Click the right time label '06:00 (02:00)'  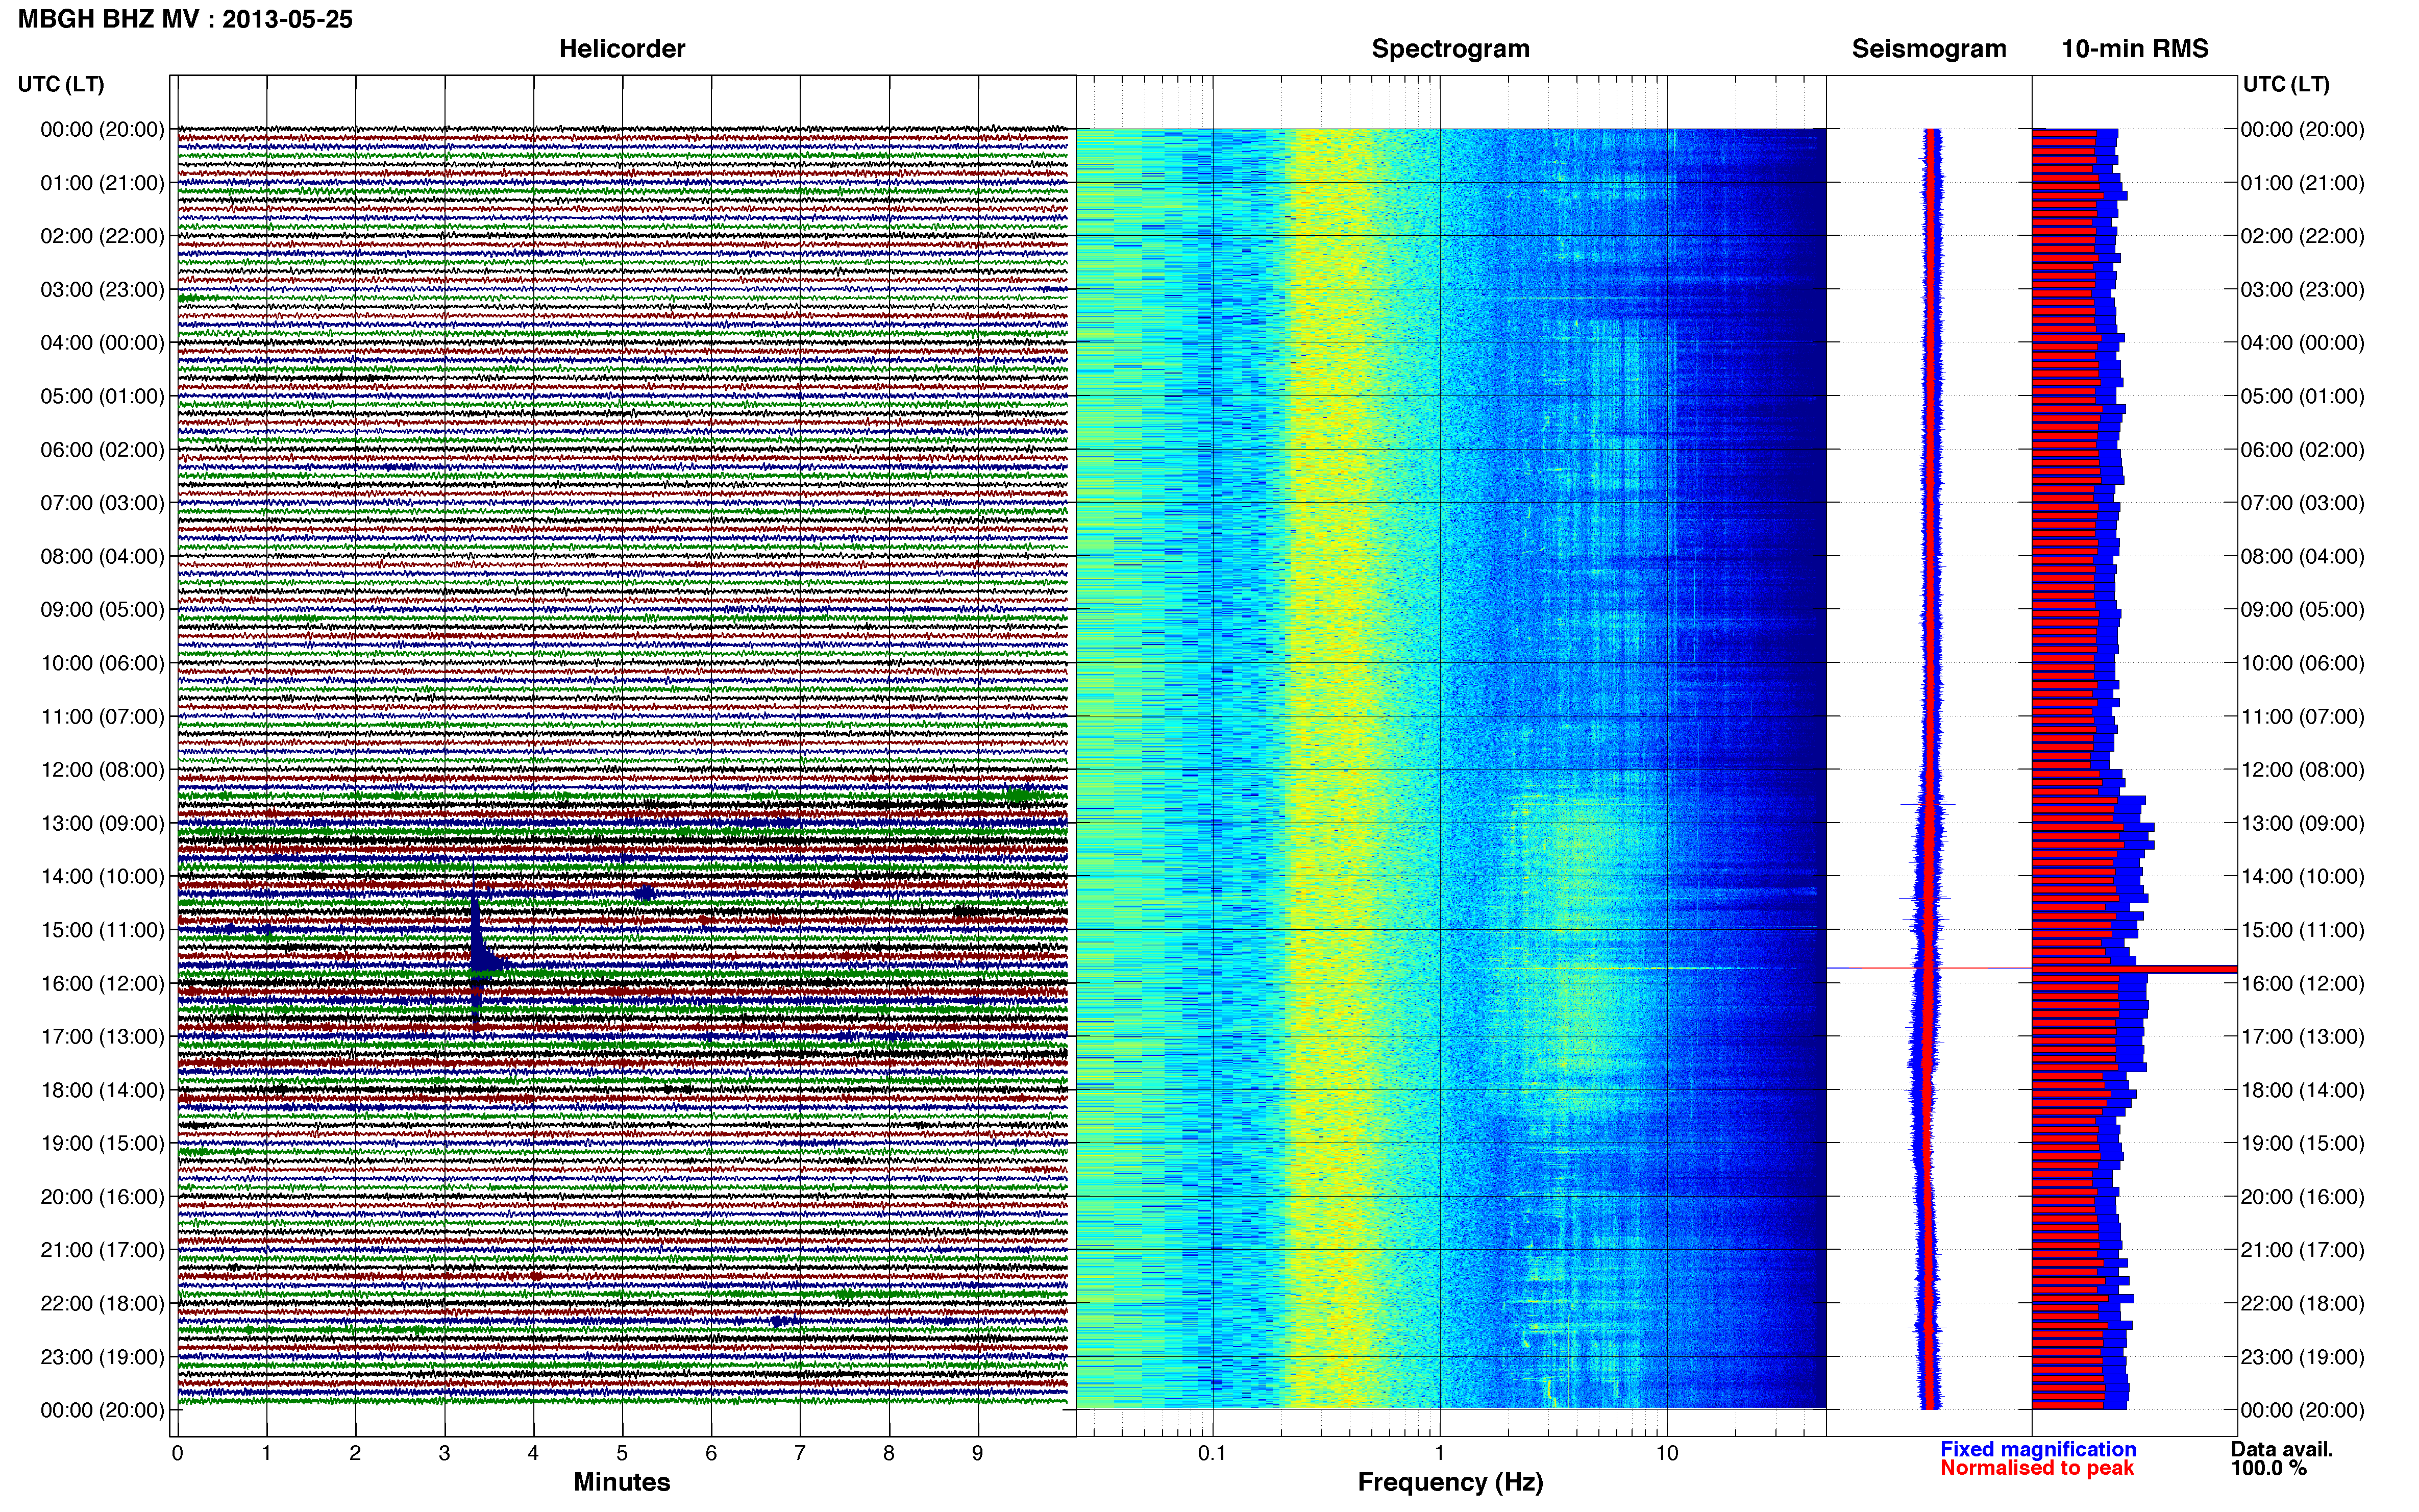pyautogui.click(x=2302, y=450)
